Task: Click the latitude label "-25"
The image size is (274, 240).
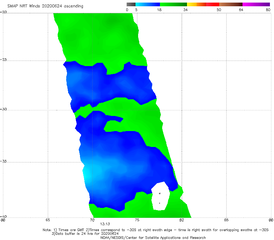Action: click(3, 60)
